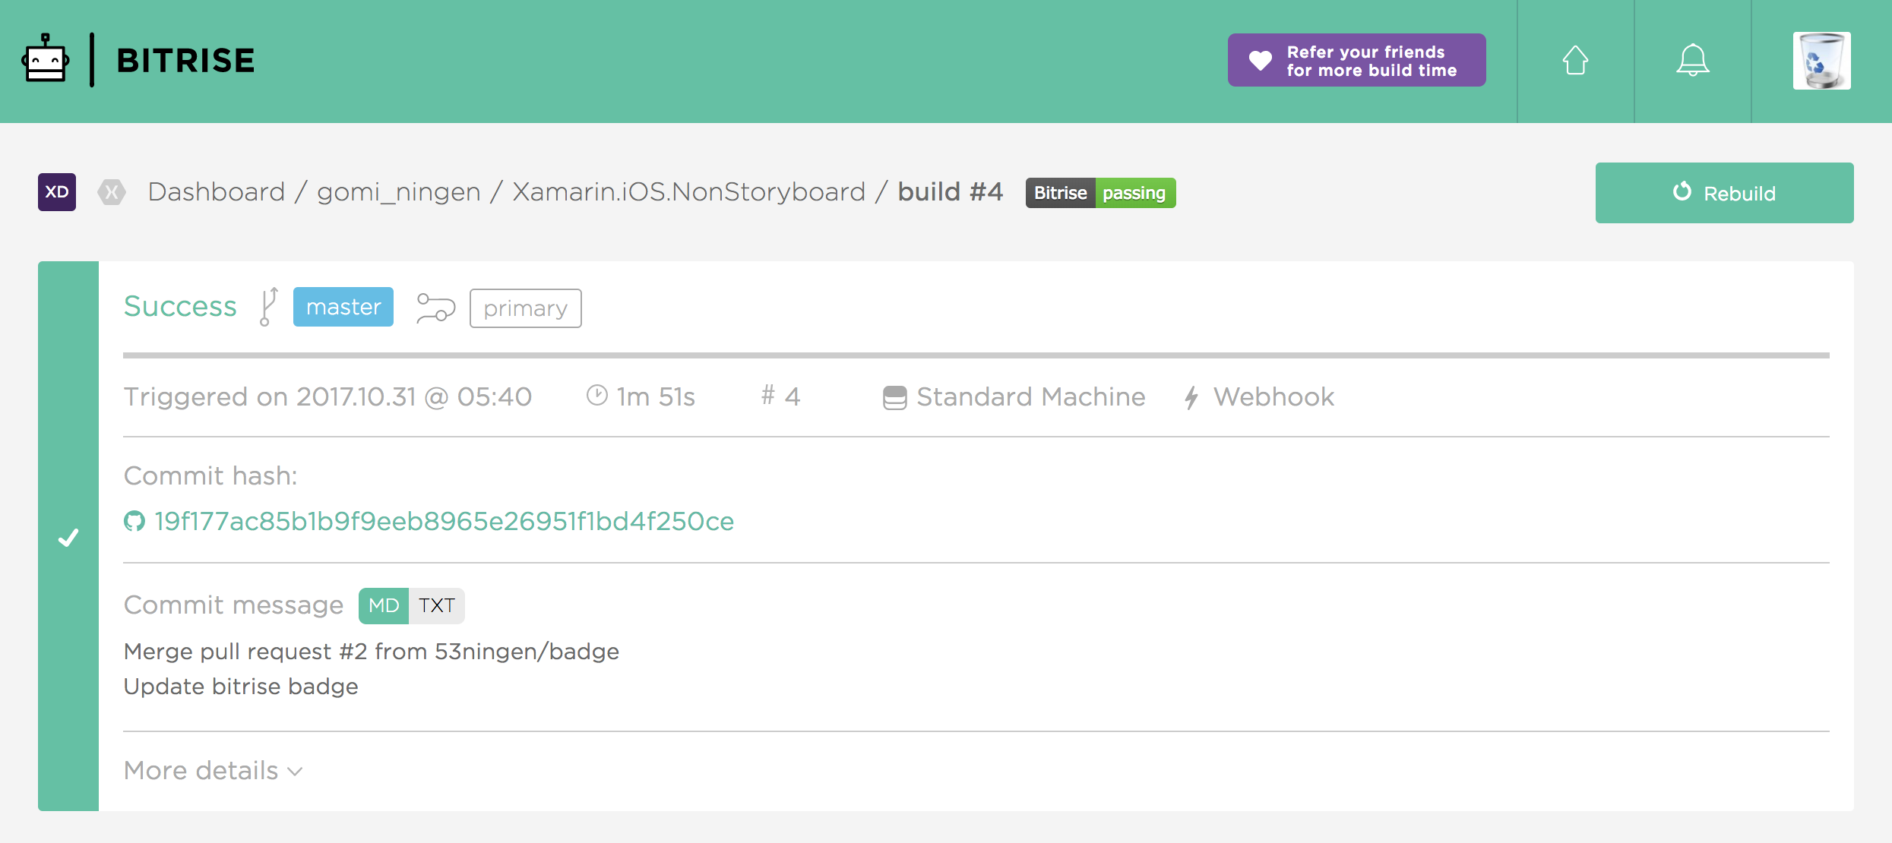Click the GitHub icon beside commit hash

pos(134,521)
